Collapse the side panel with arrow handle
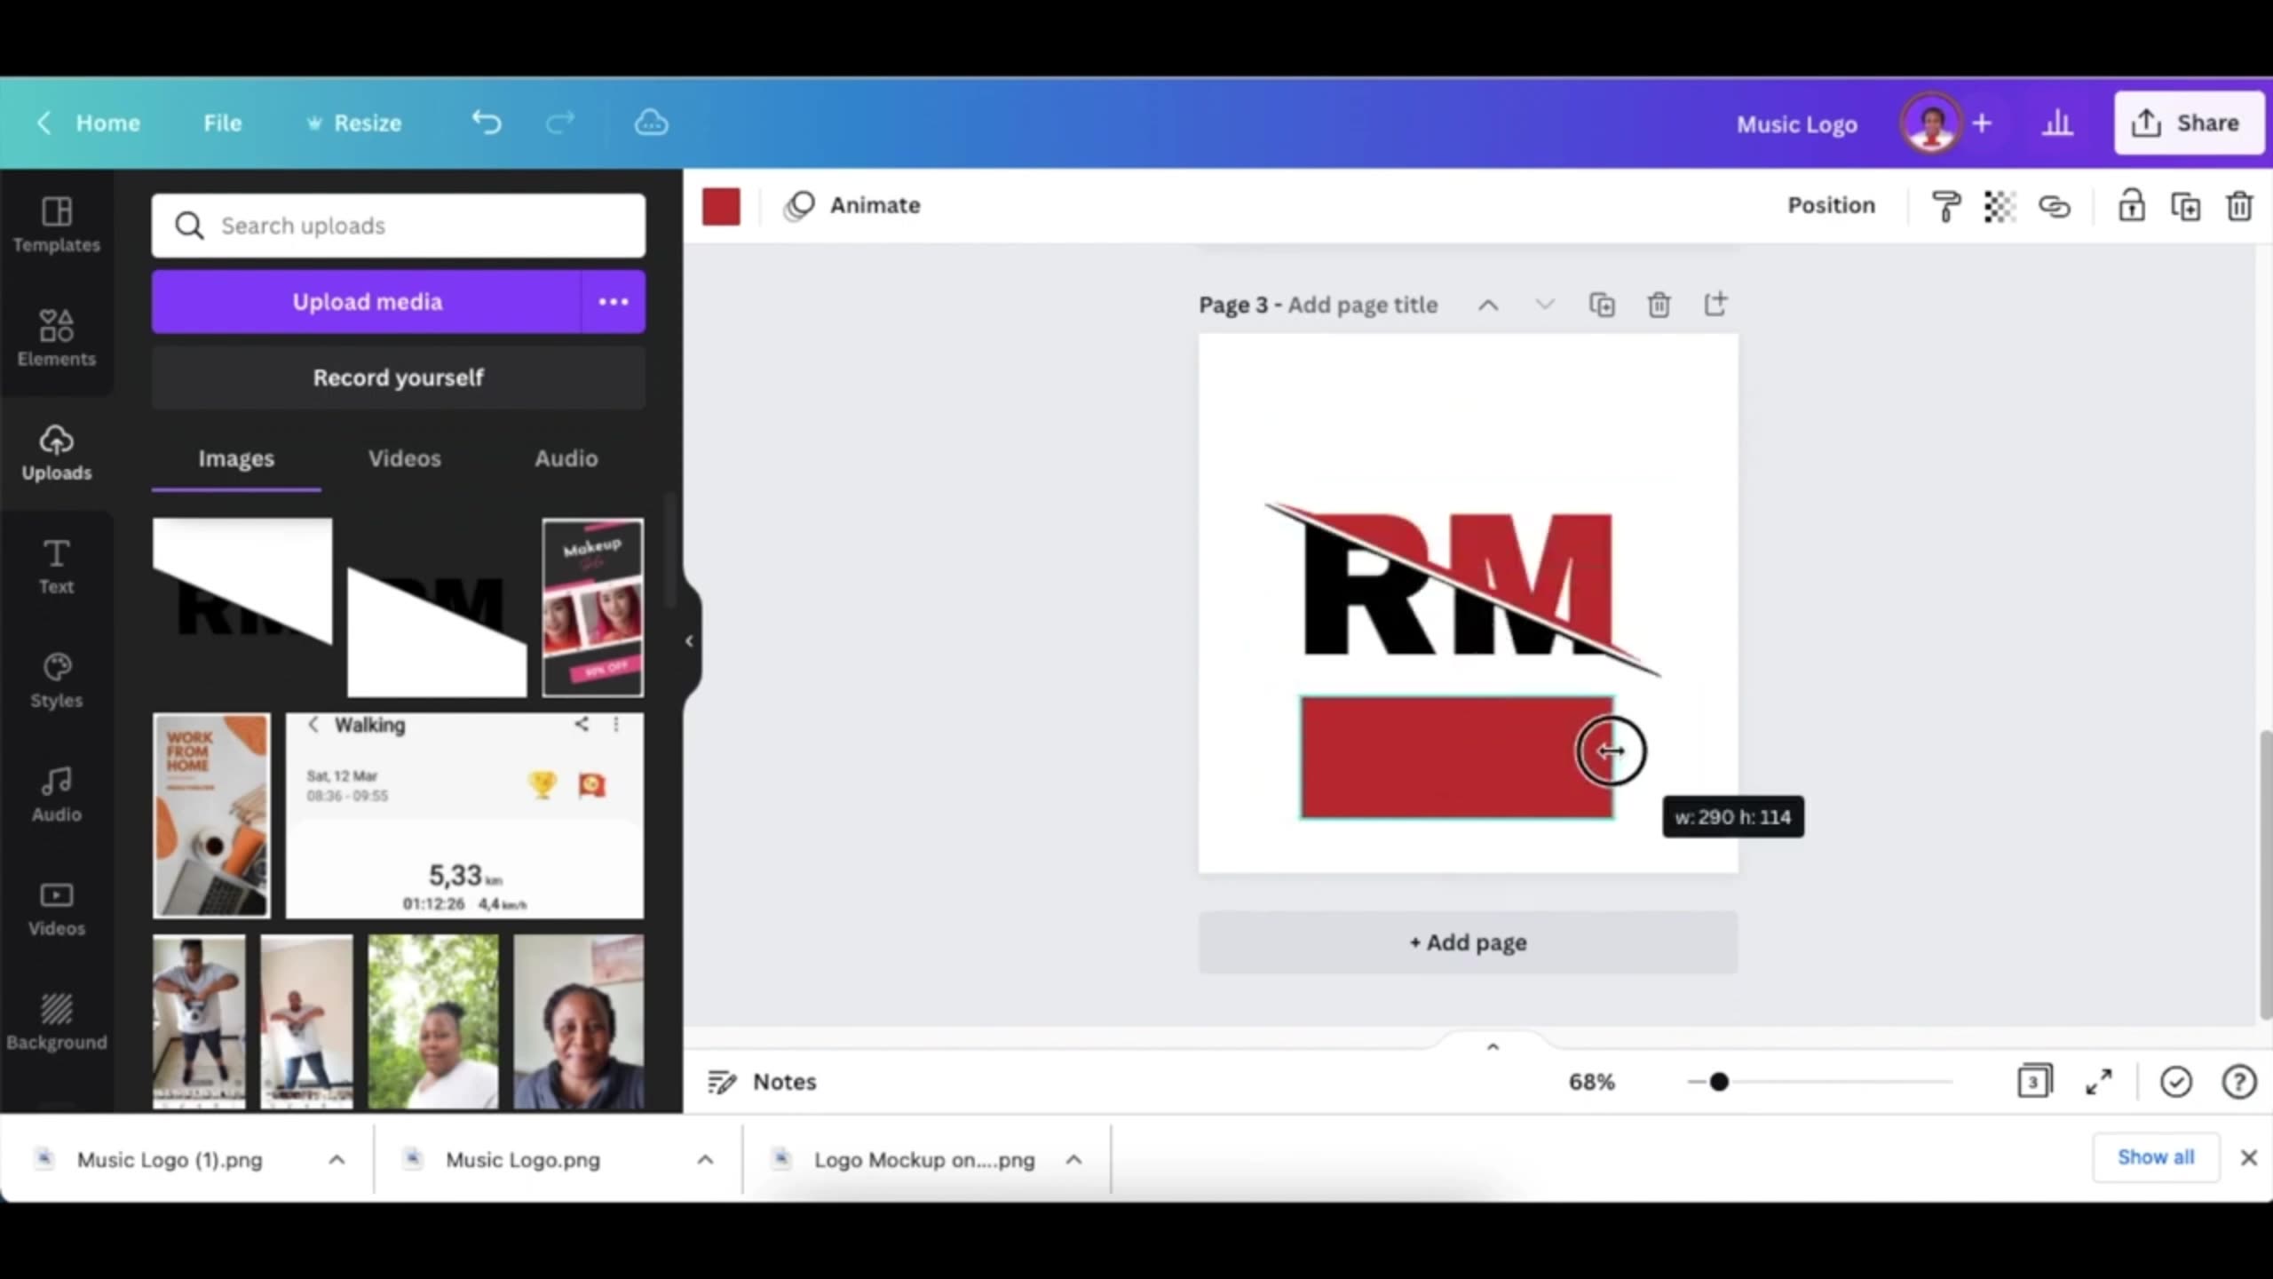This screenshot has height=1279, width=2273. pyautogui.click(x=689, y=641)
